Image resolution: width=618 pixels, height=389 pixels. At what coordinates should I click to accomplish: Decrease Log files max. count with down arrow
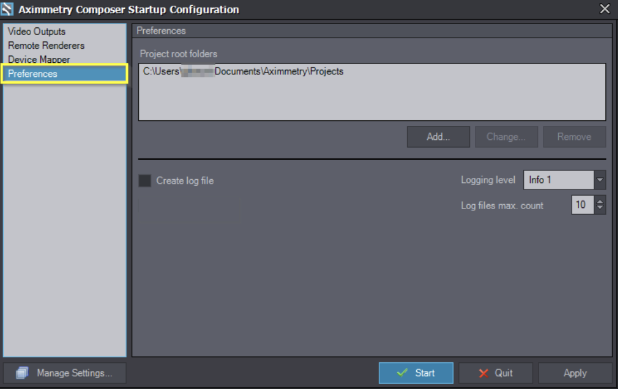pyautogui.click(x=600, y=208)
